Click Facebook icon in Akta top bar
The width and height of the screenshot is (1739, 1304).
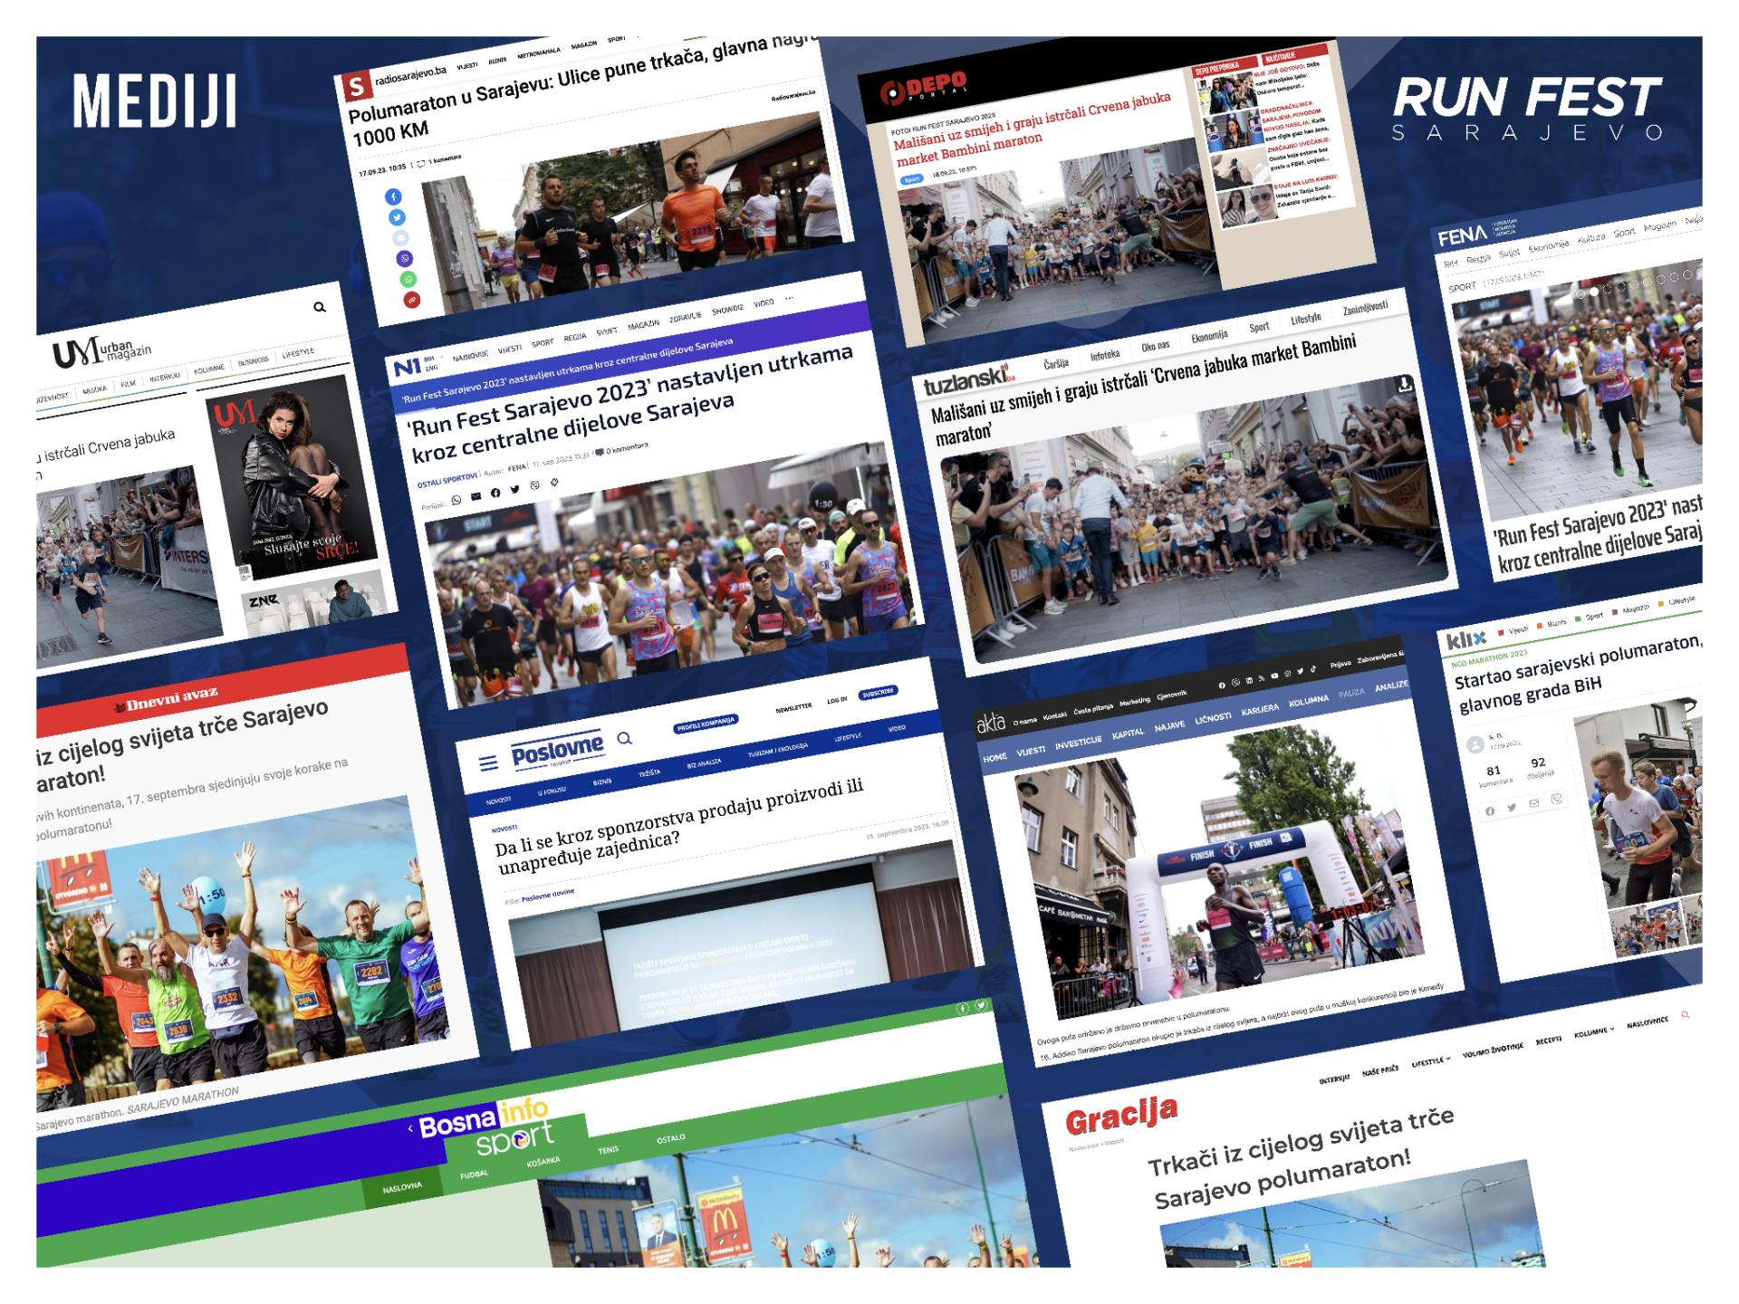(x=1222, y=686)
